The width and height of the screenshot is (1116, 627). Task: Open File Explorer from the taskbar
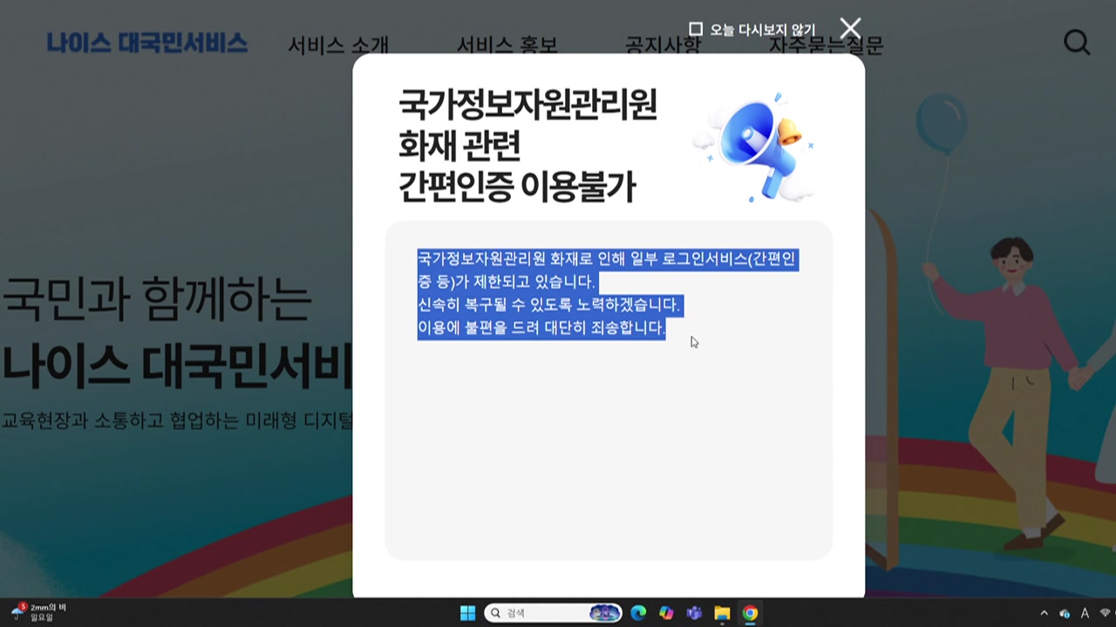pos(722,613)
